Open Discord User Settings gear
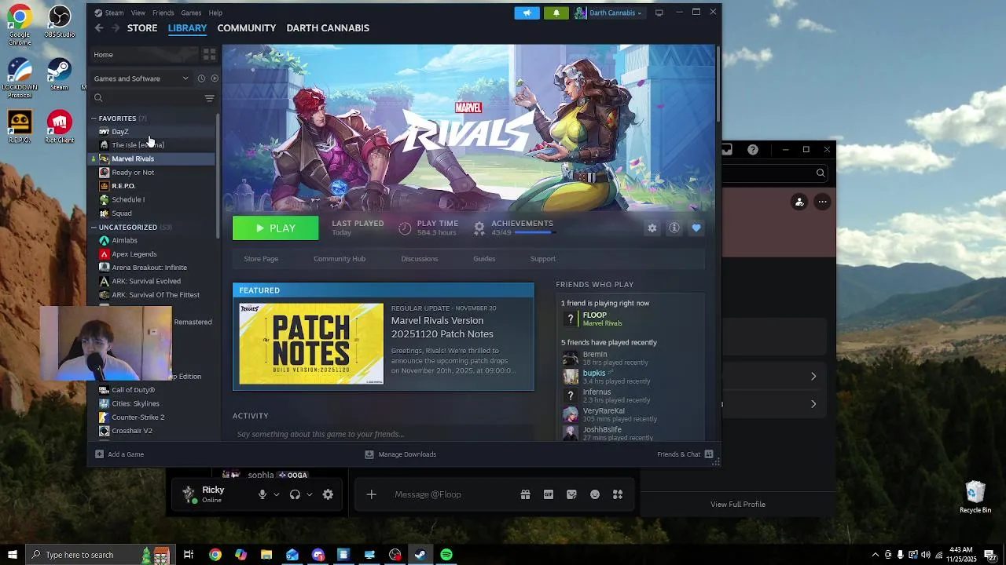 (328, 494)
